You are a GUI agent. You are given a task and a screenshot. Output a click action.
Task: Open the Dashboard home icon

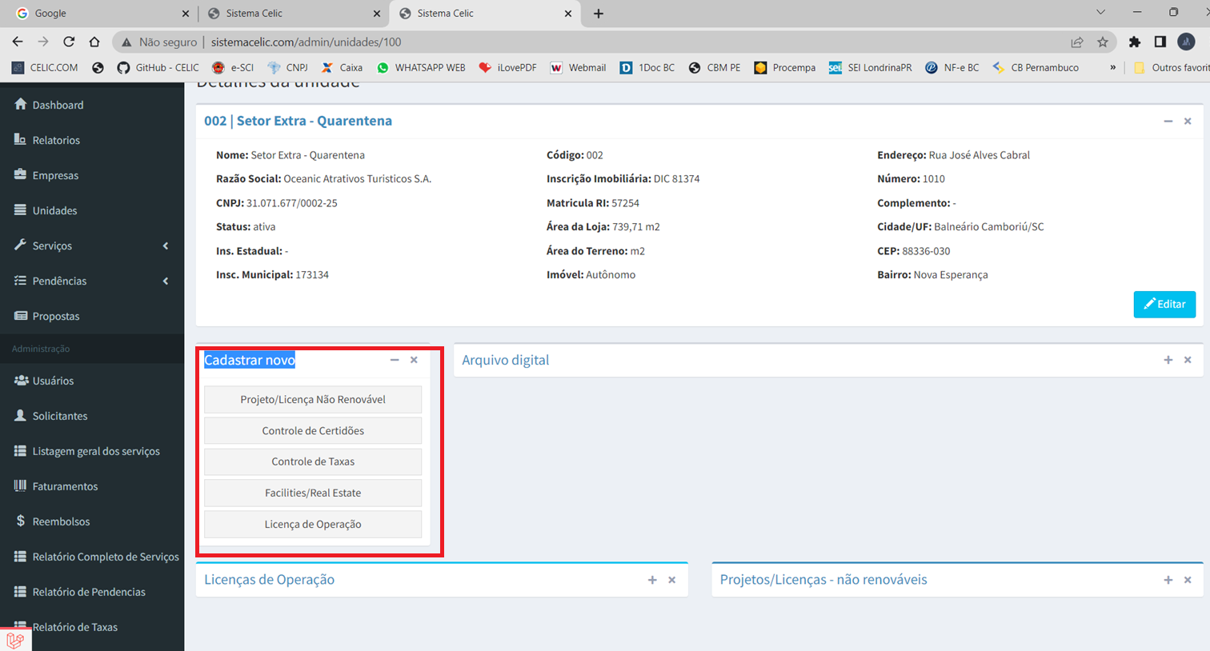tap(21, 105)
